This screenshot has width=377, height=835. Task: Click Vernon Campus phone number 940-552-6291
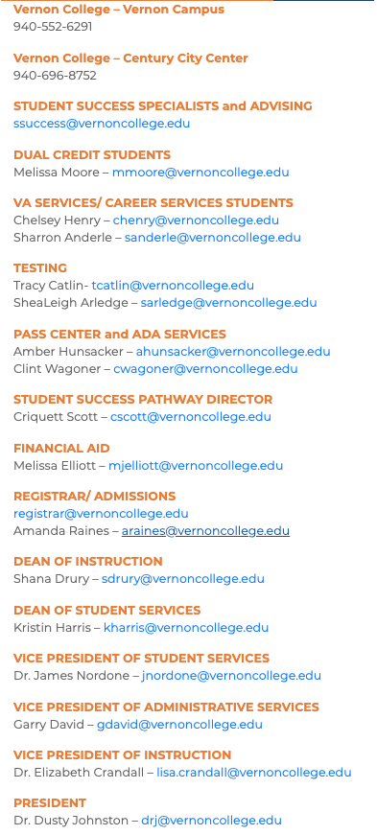pyautogui.click(x=53, y=27)
